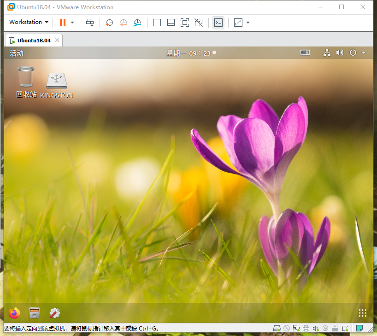Maximize the VMware Workstation window
Image resolution: width=377 pixels, height=336 pixels.
click(x=342, y=7)
